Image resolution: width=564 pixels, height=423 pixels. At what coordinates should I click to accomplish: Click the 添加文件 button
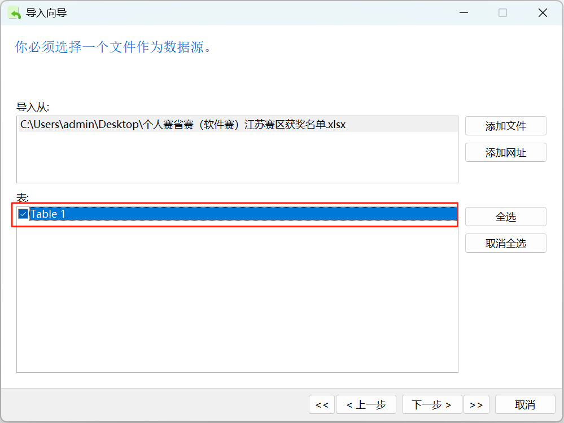[x=505, y=126]
